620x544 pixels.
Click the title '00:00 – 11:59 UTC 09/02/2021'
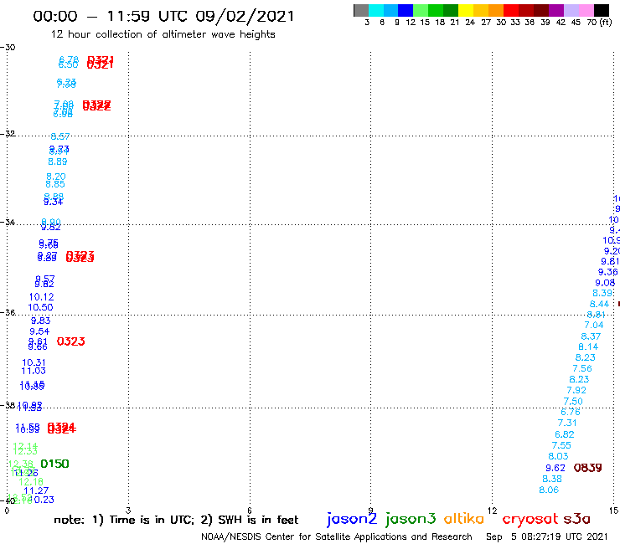coord(163,16)
